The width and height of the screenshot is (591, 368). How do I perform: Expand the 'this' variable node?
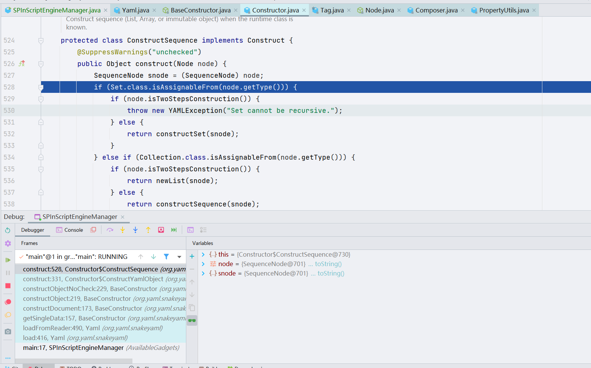coord(203,254)
